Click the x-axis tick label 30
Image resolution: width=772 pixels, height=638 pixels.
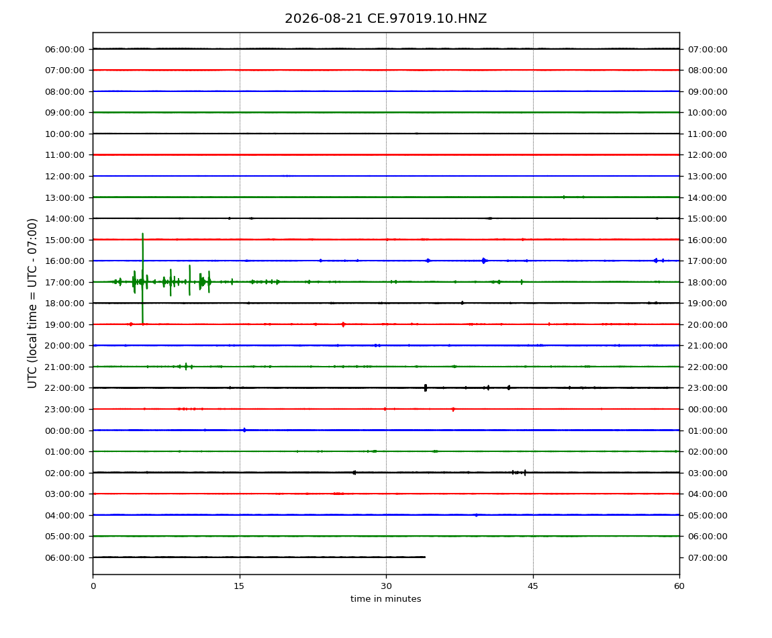[386, 586]
